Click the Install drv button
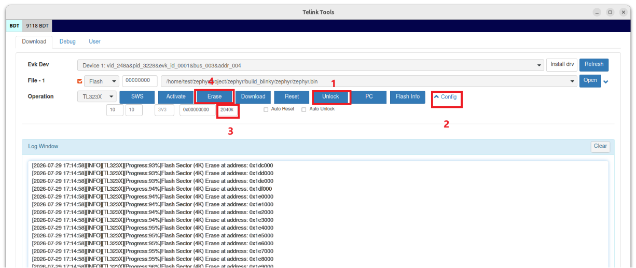This screenshot has height=268, width=636. pos(562,65)
